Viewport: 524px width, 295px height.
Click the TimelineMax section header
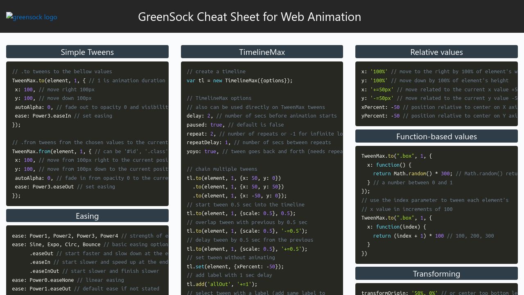262,52
